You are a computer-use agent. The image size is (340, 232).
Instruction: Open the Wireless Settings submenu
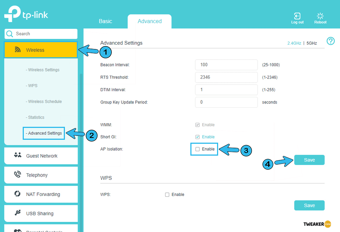tap(43, 70)
